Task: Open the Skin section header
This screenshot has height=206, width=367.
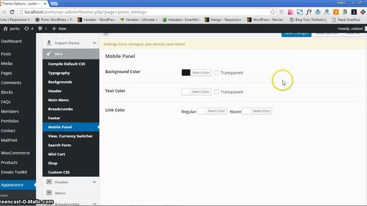Action: tap(71, 54)
